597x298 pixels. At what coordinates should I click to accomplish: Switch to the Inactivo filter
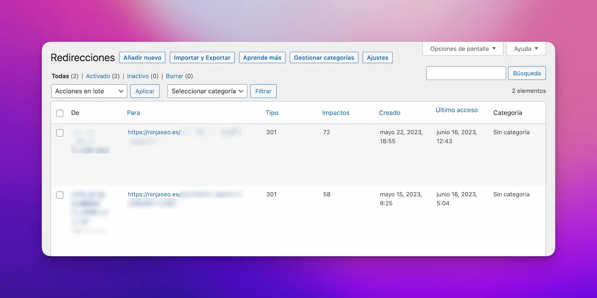(138, 76)
